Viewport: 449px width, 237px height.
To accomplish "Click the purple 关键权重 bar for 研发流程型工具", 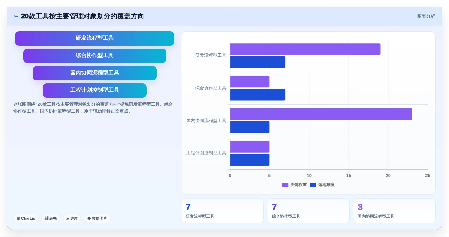I will [x=305, y=49].
